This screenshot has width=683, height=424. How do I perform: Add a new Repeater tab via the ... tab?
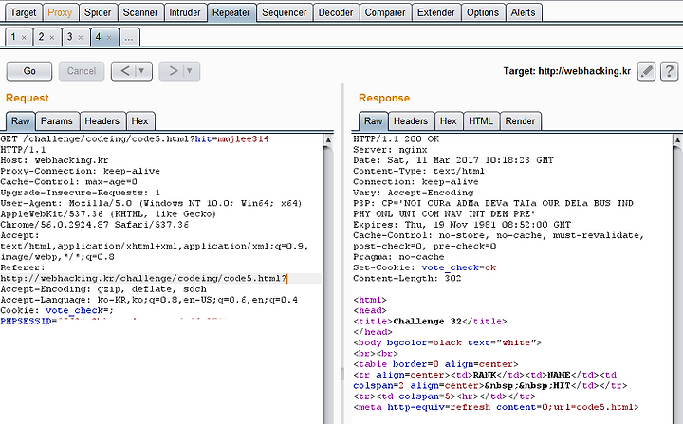129,38
